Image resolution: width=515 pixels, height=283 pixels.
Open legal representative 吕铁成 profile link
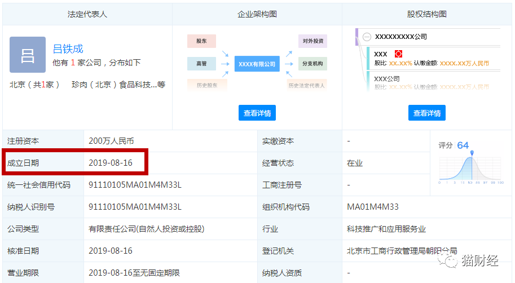point(68,49)
